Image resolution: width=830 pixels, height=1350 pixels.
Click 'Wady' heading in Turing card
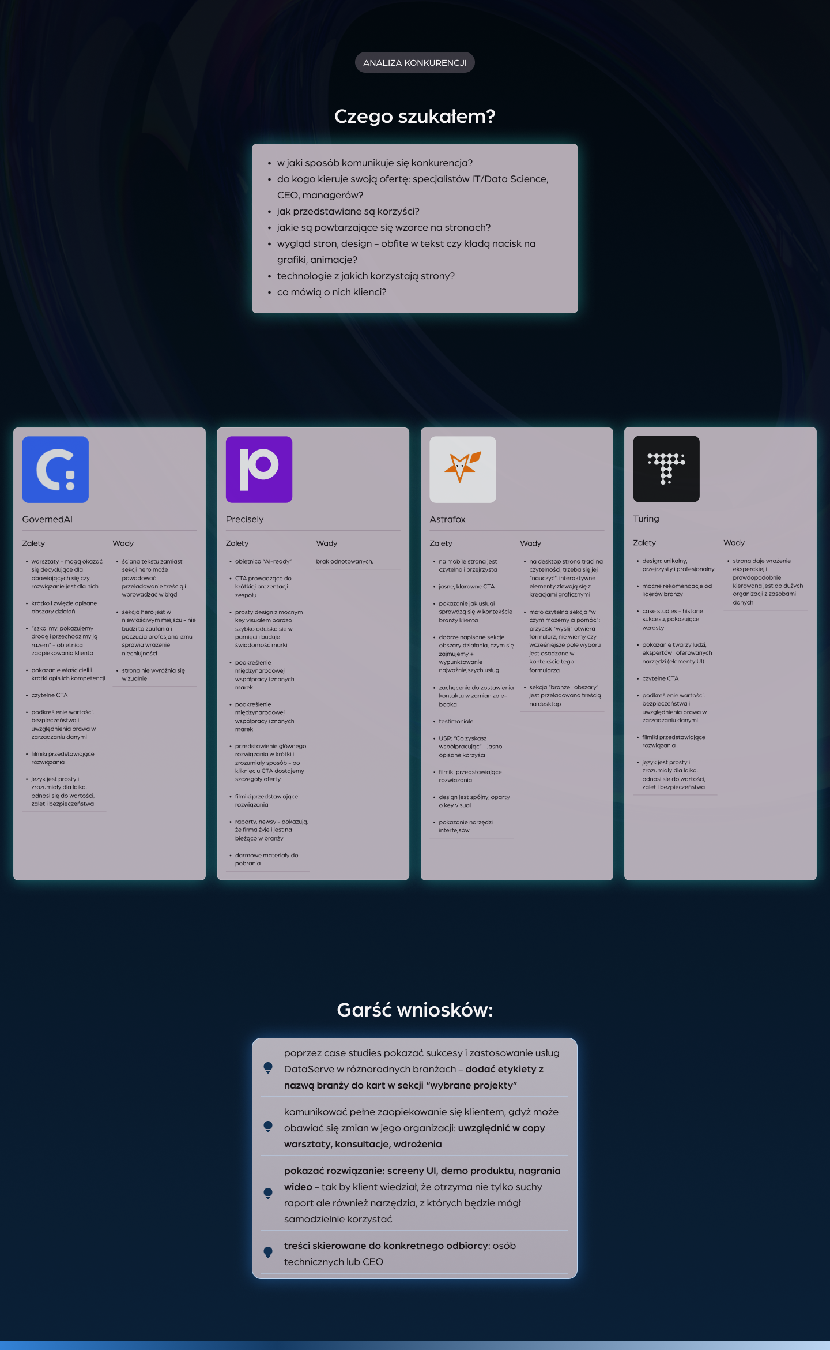click(x=734, y=543)
